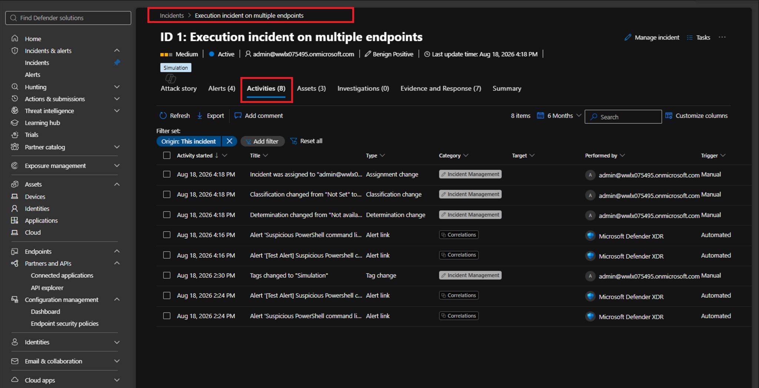Open Endpoint security policies link
The height and width of the screenshot is (388, 759).
pyautogui.click(x=64, y=324)
